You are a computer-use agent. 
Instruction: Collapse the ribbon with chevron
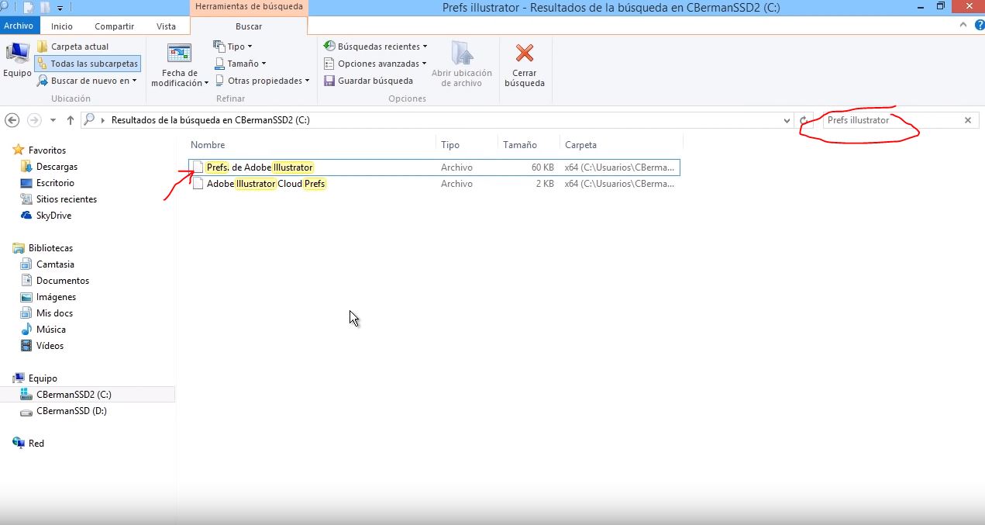coord(964,26)
